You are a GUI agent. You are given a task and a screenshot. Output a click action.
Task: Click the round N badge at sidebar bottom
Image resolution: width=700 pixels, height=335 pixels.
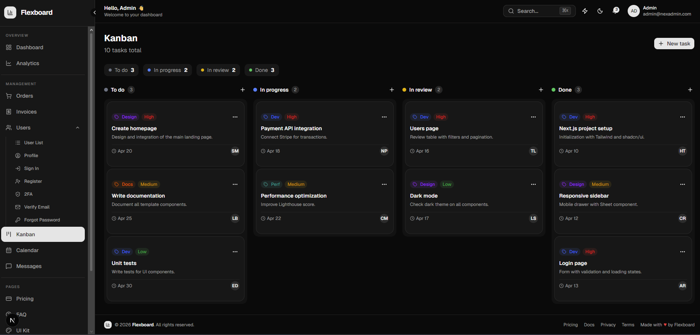point(12,321)
